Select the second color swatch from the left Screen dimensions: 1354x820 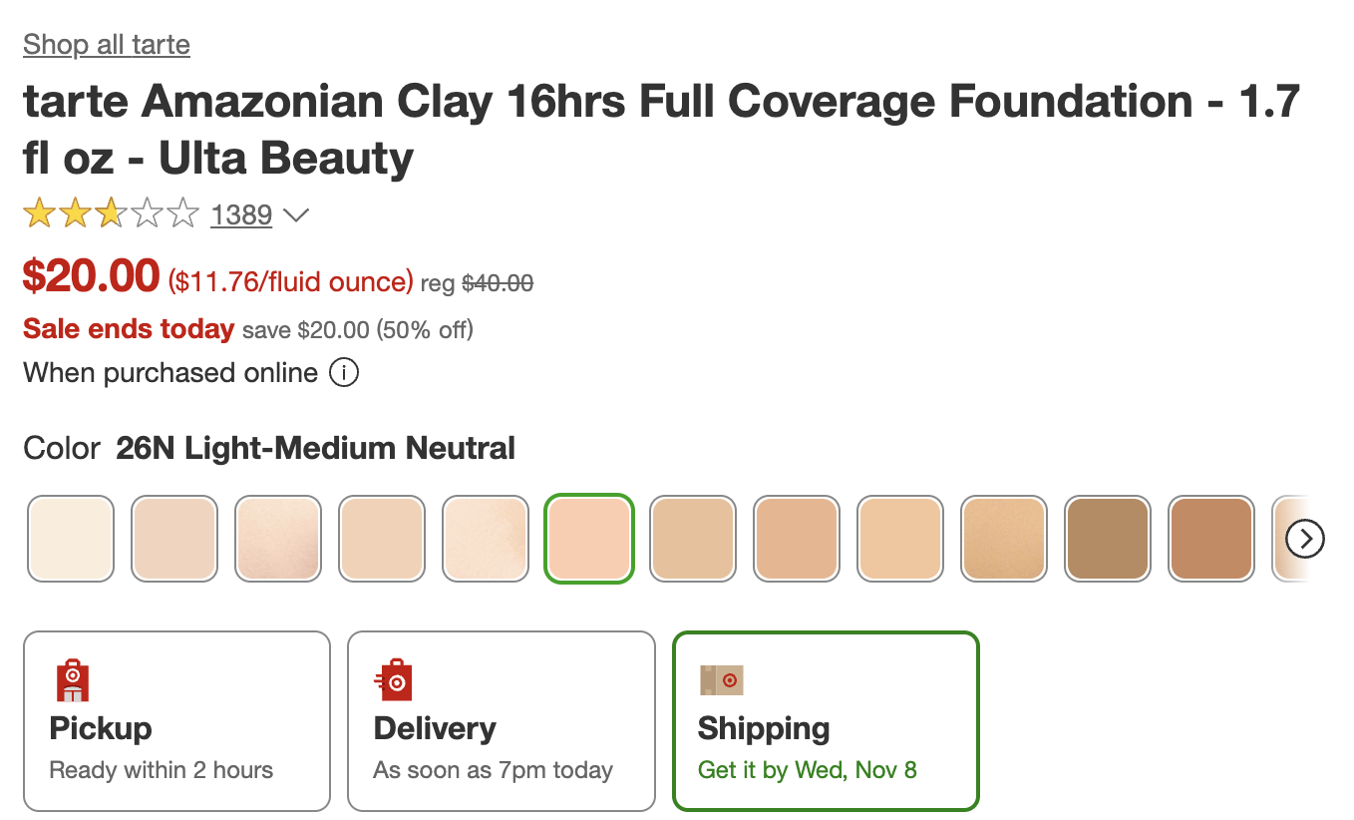coord(174,539)
